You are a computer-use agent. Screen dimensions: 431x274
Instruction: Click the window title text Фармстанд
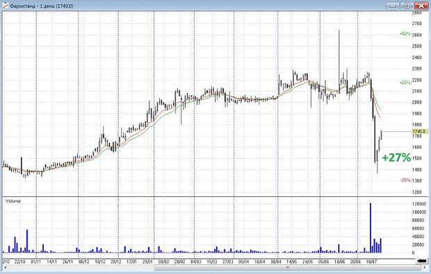[22, 6]
